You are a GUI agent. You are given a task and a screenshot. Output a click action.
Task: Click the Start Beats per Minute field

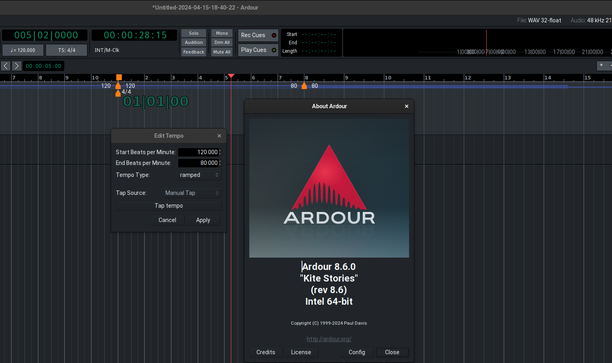pyautogui.click(x=198, y=152)
